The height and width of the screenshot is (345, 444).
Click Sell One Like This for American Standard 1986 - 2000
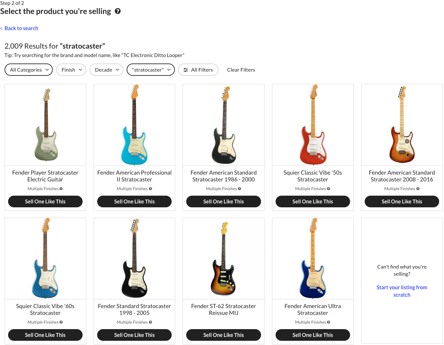click(x=223, y=201)
